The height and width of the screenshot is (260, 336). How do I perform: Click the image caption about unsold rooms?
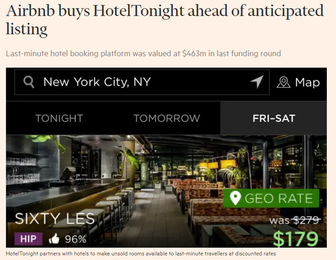point(141,253)
